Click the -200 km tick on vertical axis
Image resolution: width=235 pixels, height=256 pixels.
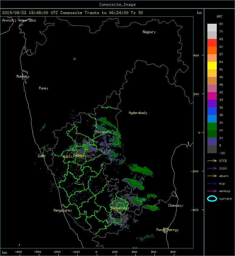[195, 171]
